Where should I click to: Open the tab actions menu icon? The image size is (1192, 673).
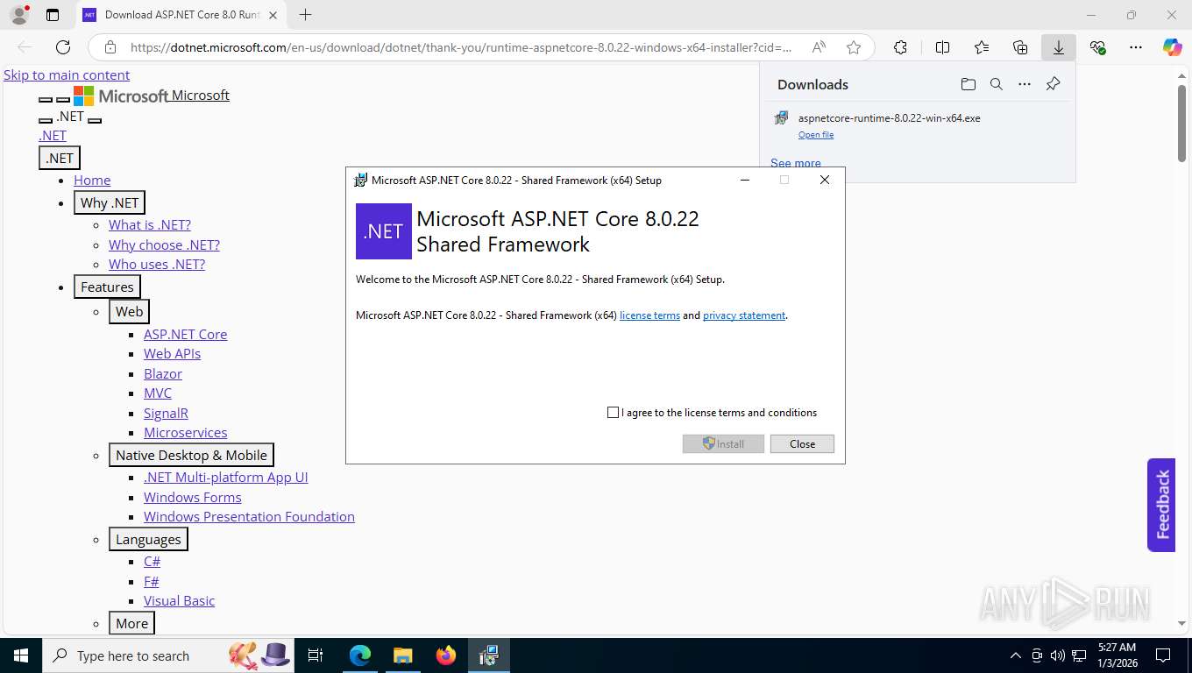tap(53, 15)
